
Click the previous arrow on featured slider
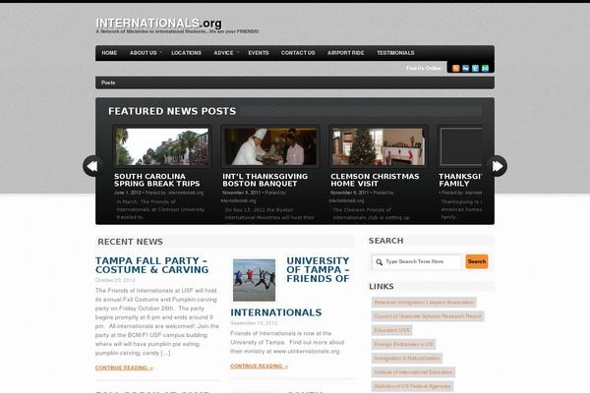(92, 166)
